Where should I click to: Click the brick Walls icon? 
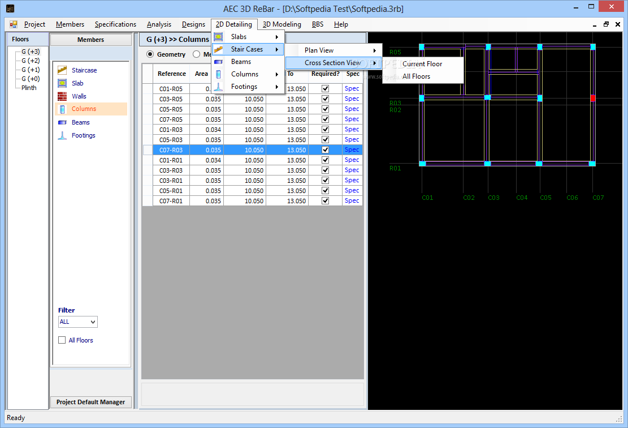62,96
